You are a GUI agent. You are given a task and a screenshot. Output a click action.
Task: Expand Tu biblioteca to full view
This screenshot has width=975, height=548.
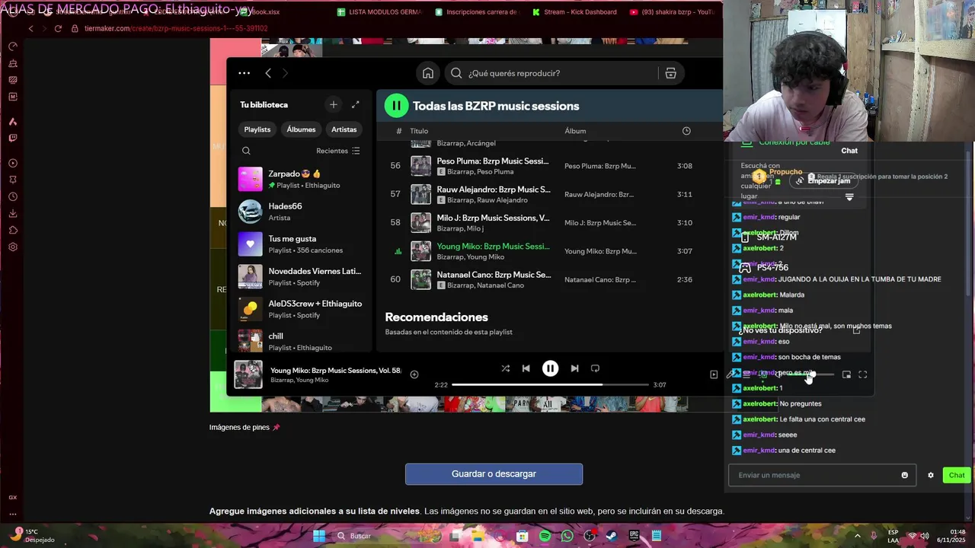[355, 104]
